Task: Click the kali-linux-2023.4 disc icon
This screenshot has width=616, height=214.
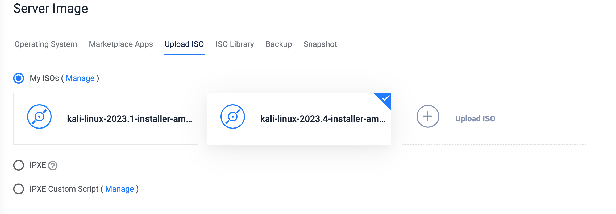Action: pyautogui.click(x=232, y=117)
